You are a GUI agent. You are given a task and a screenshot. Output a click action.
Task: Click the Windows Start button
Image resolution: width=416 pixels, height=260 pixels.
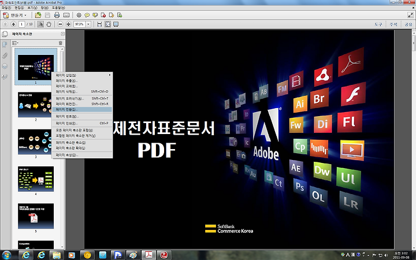coord(6,255)
